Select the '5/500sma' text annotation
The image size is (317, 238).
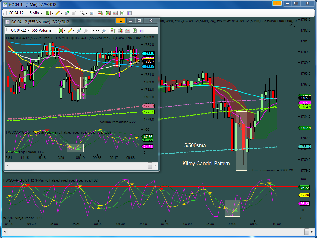click(x=195, y=145)
